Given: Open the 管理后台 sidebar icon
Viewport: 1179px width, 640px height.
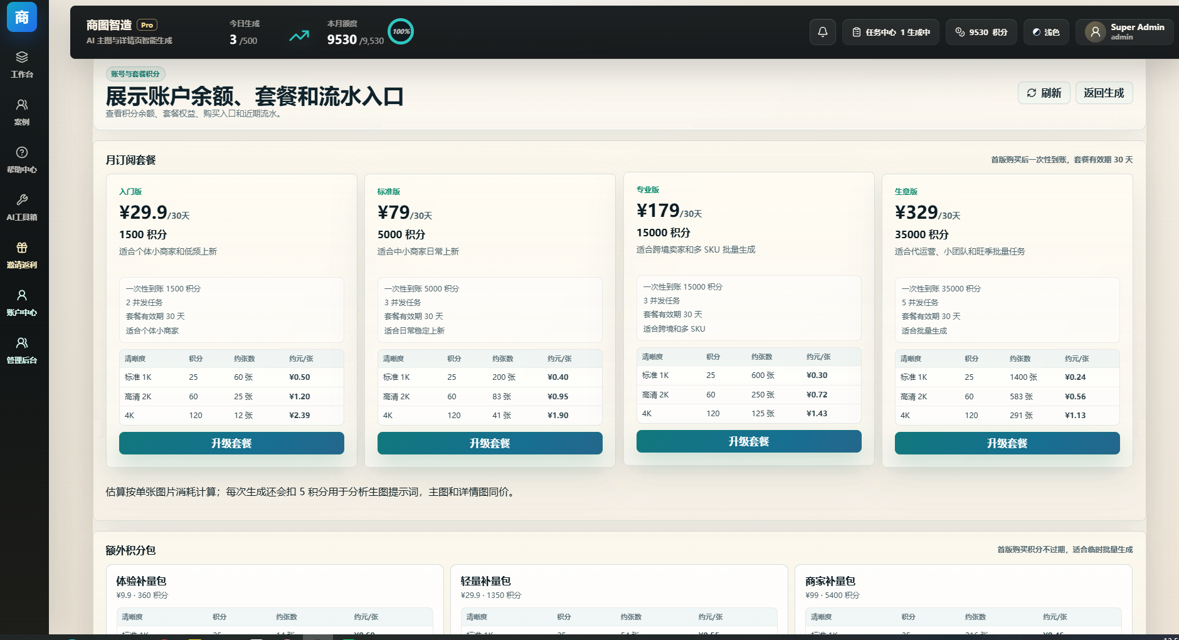Looking at the screenshot, I should 22,343.
